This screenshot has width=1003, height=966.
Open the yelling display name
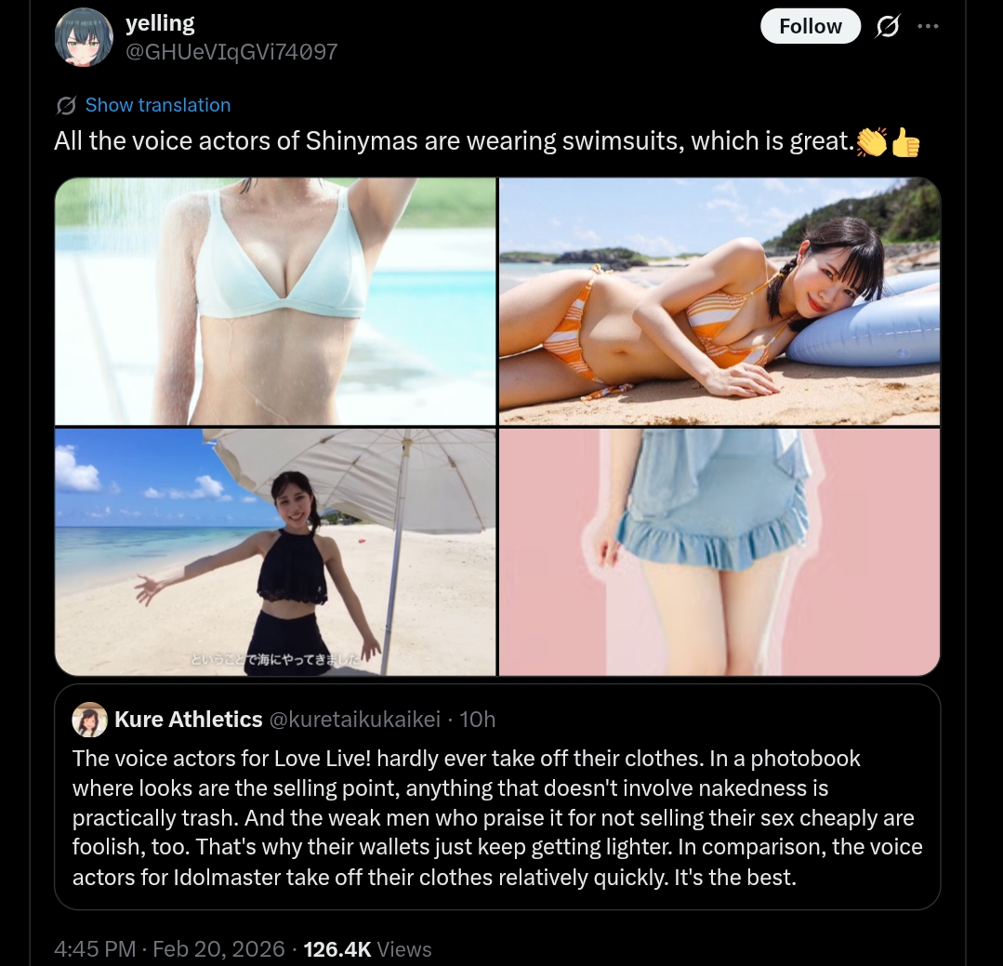(x=160, y=23)
